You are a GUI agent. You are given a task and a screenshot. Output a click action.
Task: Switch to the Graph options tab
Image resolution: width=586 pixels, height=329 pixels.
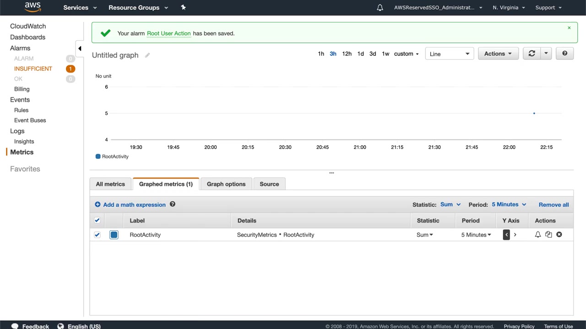[x=226, y=184]
